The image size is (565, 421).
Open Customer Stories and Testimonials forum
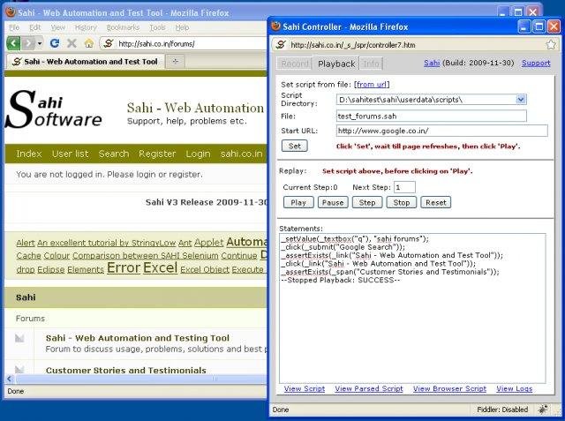pyautogui.click(x=126, y=370)
